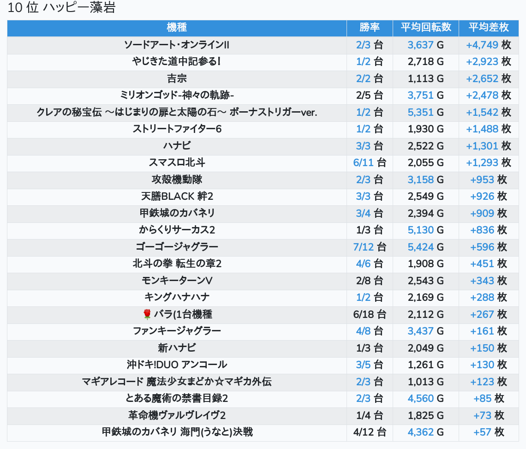Image resolution: width=526 pixels, height=449 pixels.
Task: Select とある魔術の禁書目録2 machine name
Action: pos(177,398)
